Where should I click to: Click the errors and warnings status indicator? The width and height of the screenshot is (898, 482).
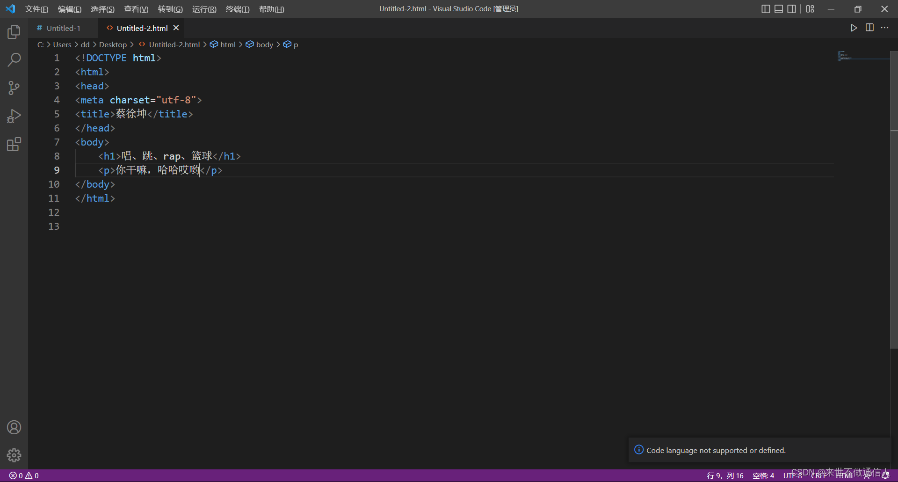[x=24, y=475]
